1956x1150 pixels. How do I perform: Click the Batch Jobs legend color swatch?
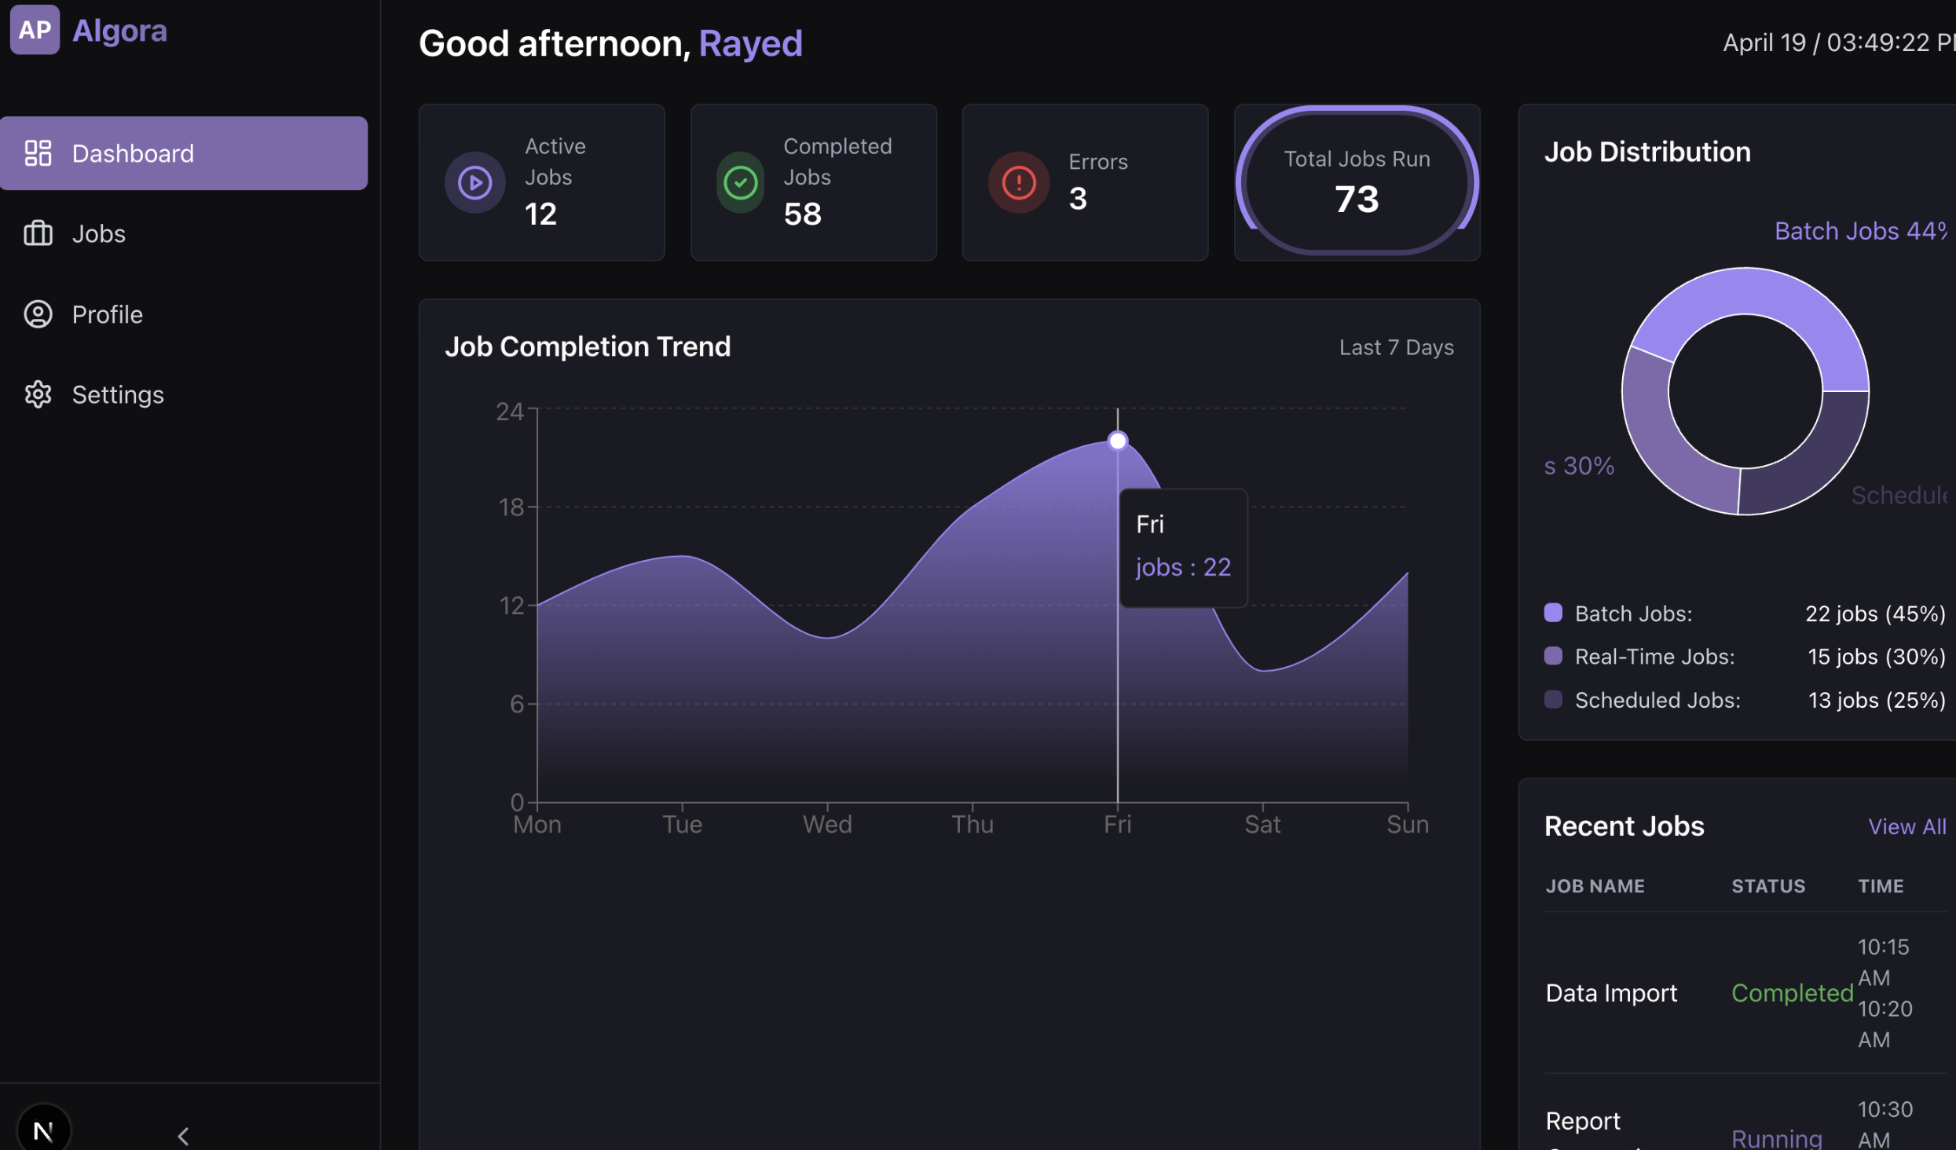point(1552,613)
